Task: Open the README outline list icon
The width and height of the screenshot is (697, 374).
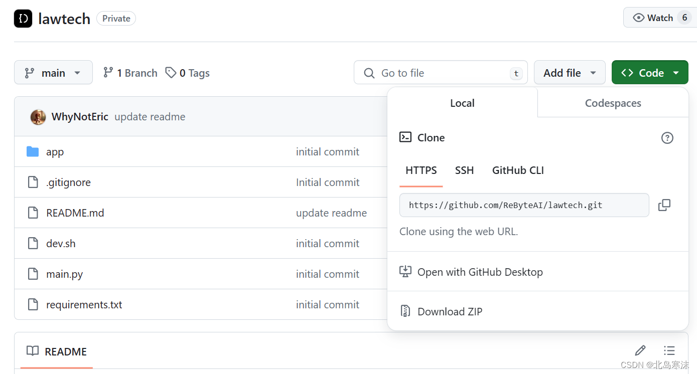Action: coord(669,350)
